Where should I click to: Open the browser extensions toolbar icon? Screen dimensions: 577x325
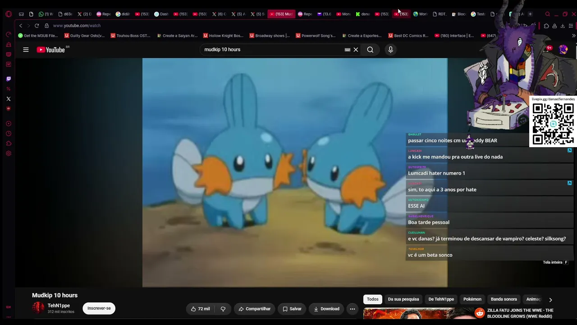546,26
